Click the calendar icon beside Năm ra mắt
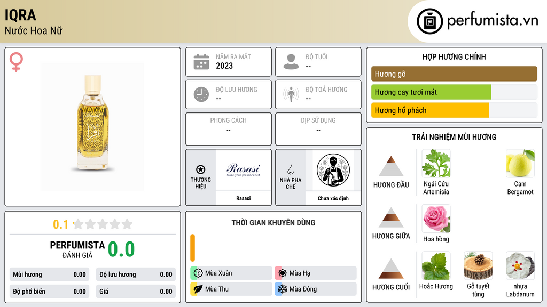Viewport: 547px width, 307px height. [x=201, y=62]
